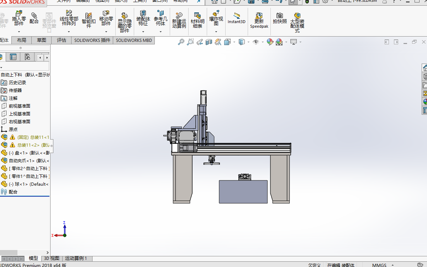Open the PropertyManager panel tab
The image size is (427, 267).
click(13, 57)
